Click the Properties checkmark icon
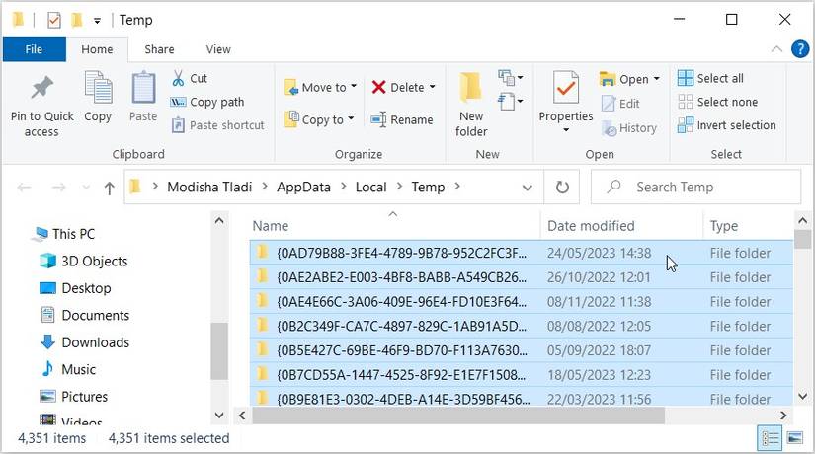 tap(565, 87)
